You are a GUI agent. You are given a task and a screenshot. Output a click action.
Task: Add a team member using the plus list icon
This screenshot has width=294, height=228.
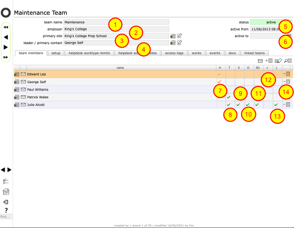coord(269,60)
